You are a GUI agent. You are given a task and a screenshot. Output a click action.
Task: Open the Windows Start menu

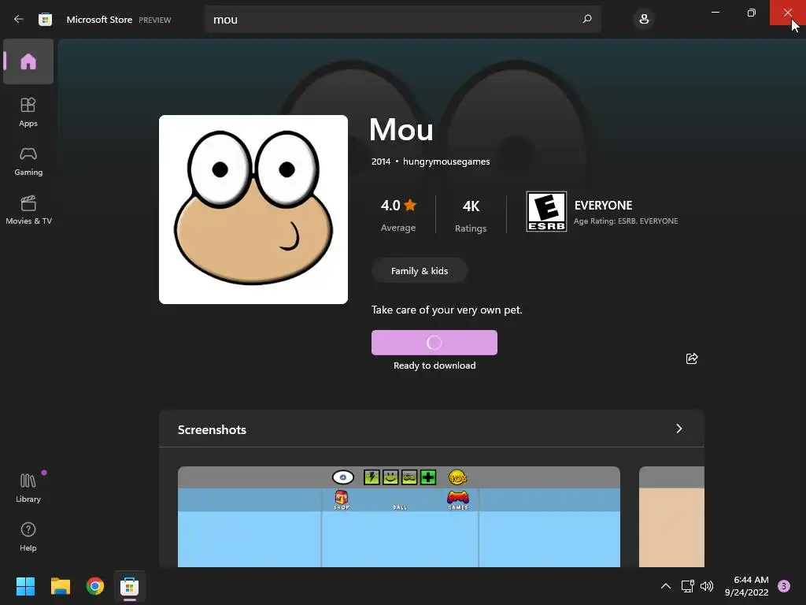[25, 586]
